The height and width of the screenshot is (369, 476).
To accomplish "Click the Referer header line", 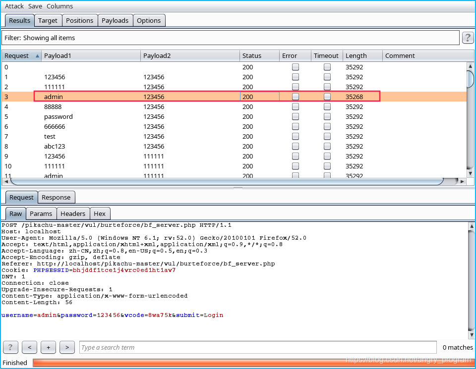I will [138, 264].
